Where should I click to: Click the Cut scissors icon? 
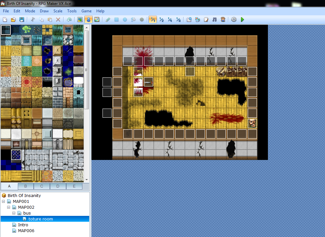[x=33, y=20]
